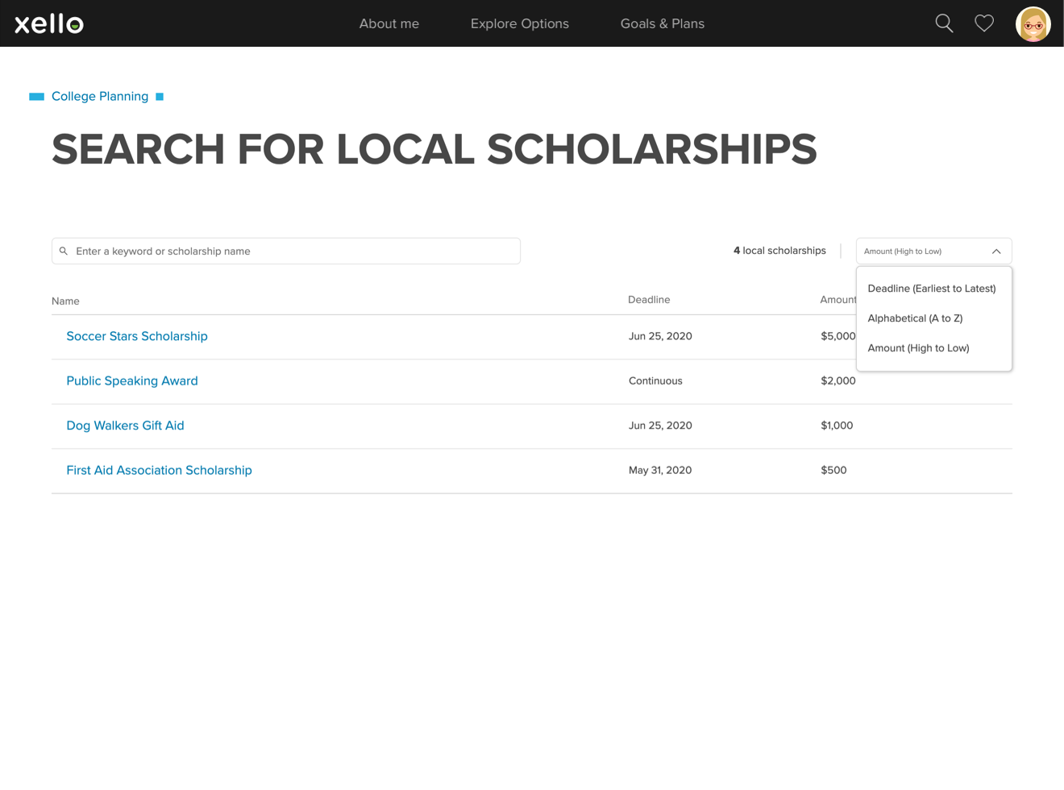Open Soccer Stars Scholarship
This screenshot has height=790, width=1064.
pyautogui.click(x=137, y=336)
